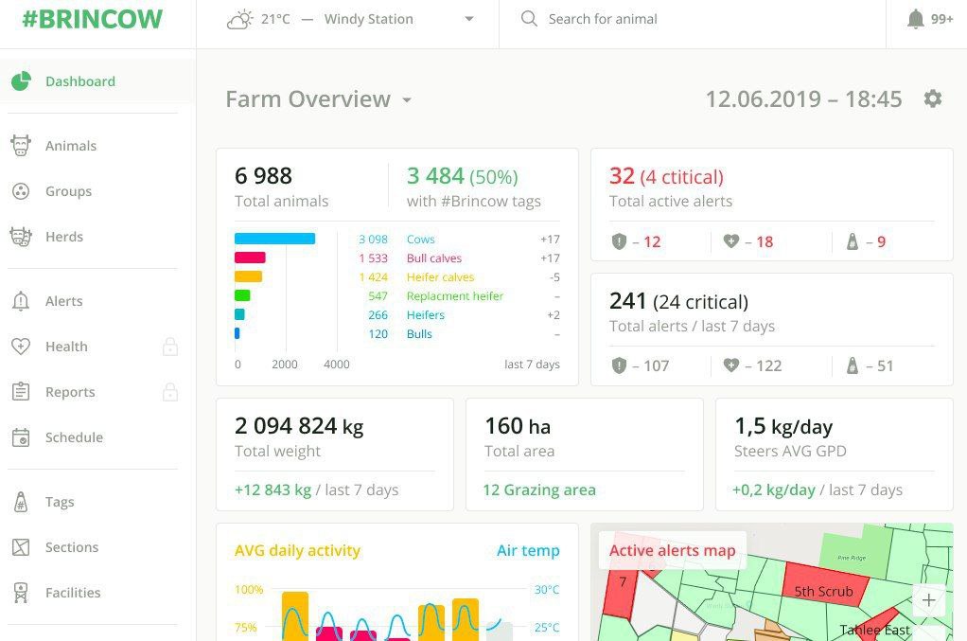Expand the Windy Station dropdown arrow
This screenshot has height=641, width=967.
[469, 19]
